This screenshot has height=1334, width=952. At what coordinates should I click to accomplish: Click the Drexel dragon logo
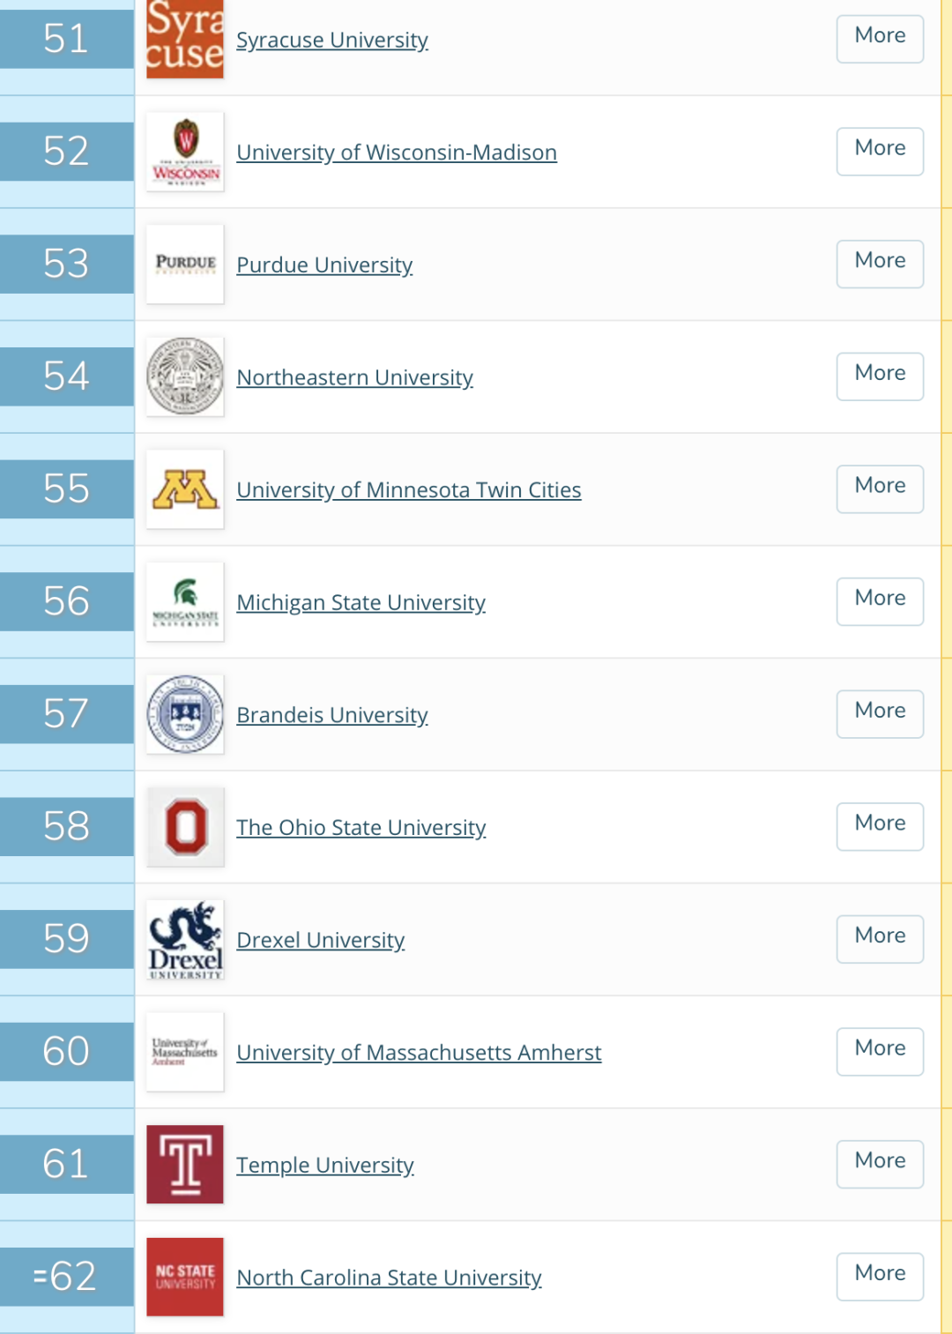pyautogui.click(x=184, y=939)
